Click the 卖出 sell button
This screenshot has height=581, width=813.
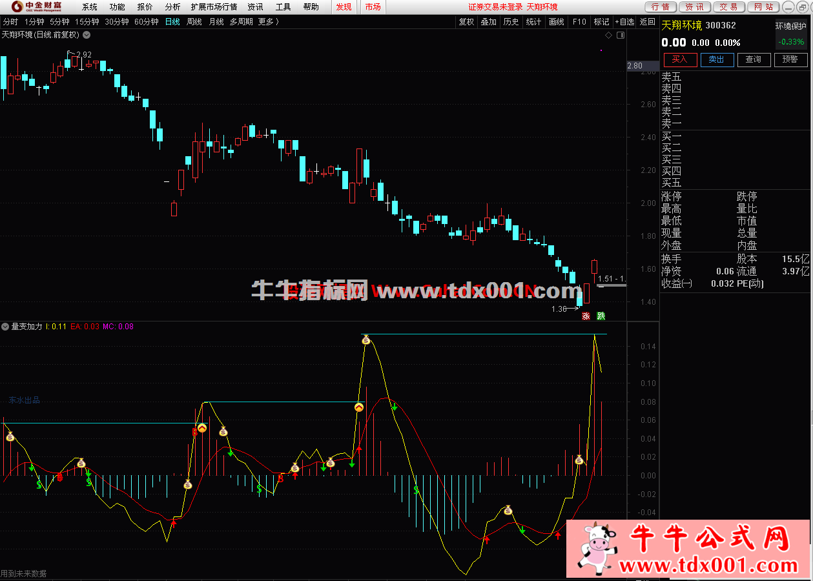717,59
